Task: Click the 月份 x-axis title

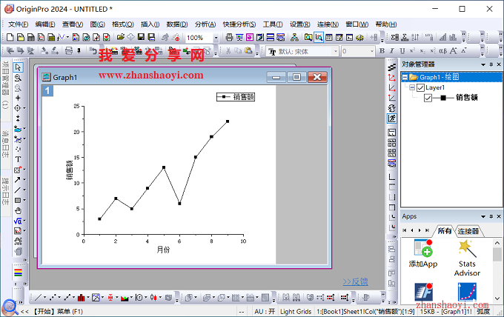Action: click(163, 250)
